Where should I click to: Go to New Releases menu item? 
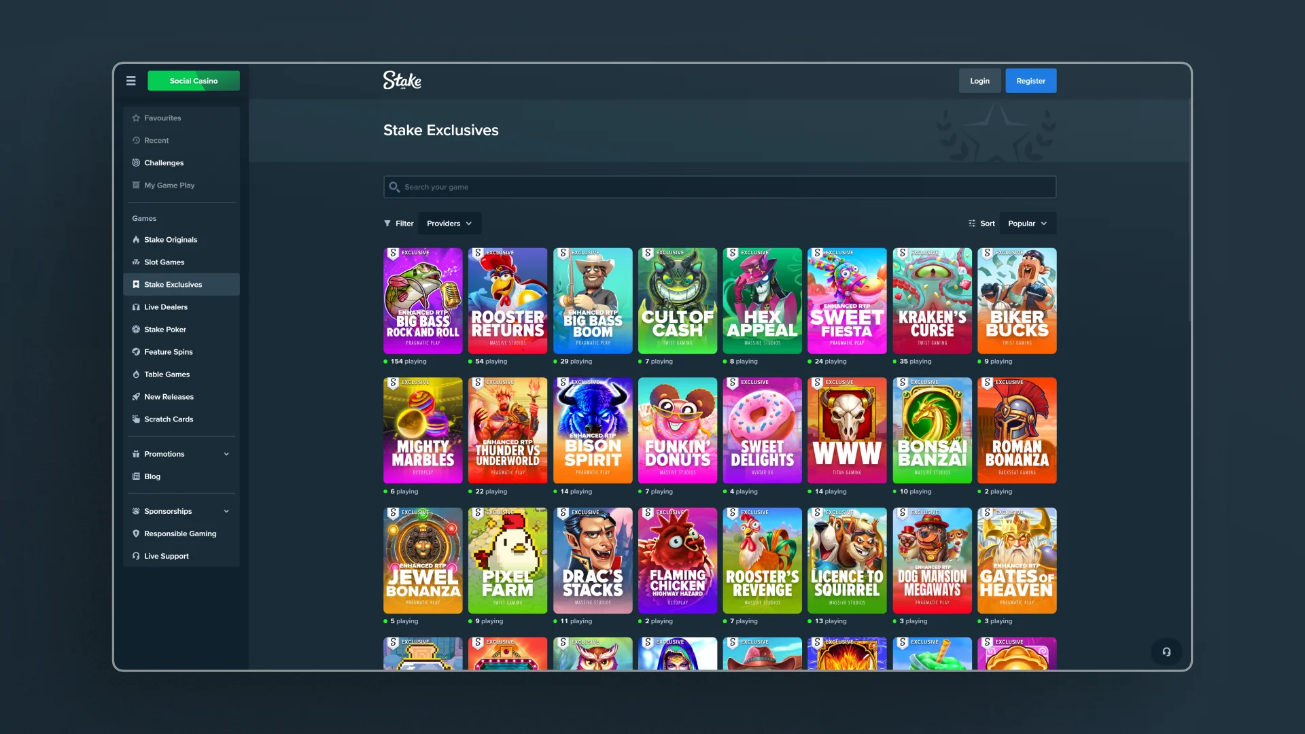181,397
